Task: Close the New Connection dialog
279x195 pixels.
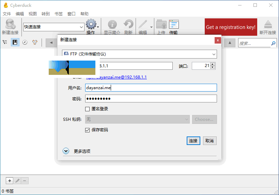Action: pyautogui.click(x=218, y=40)
